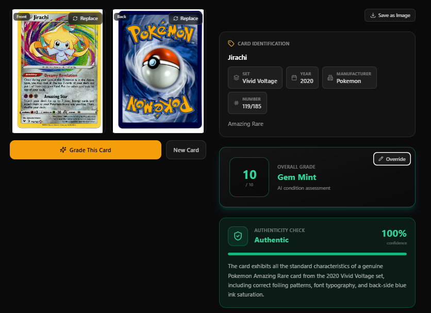Click the OVERALL GRADE label
This screenshot has height=313, width=431.
pos(296,167)
